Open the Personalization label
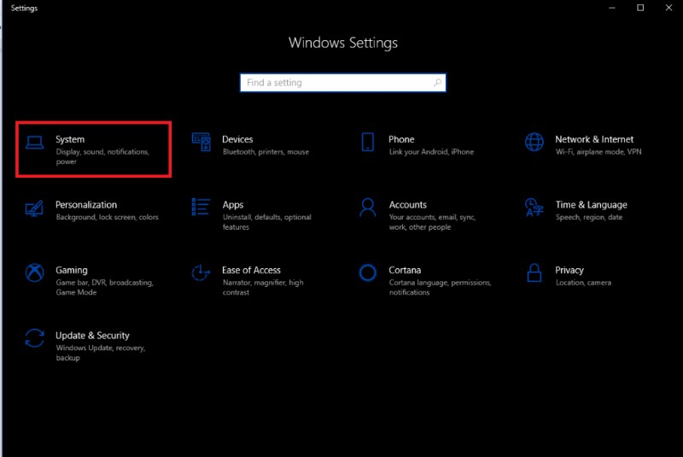683x457 pixels. tap(86, 205)
